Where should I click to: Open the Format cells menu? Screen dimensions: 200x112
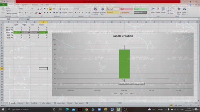pyautogui.click(x=163, y=10)
